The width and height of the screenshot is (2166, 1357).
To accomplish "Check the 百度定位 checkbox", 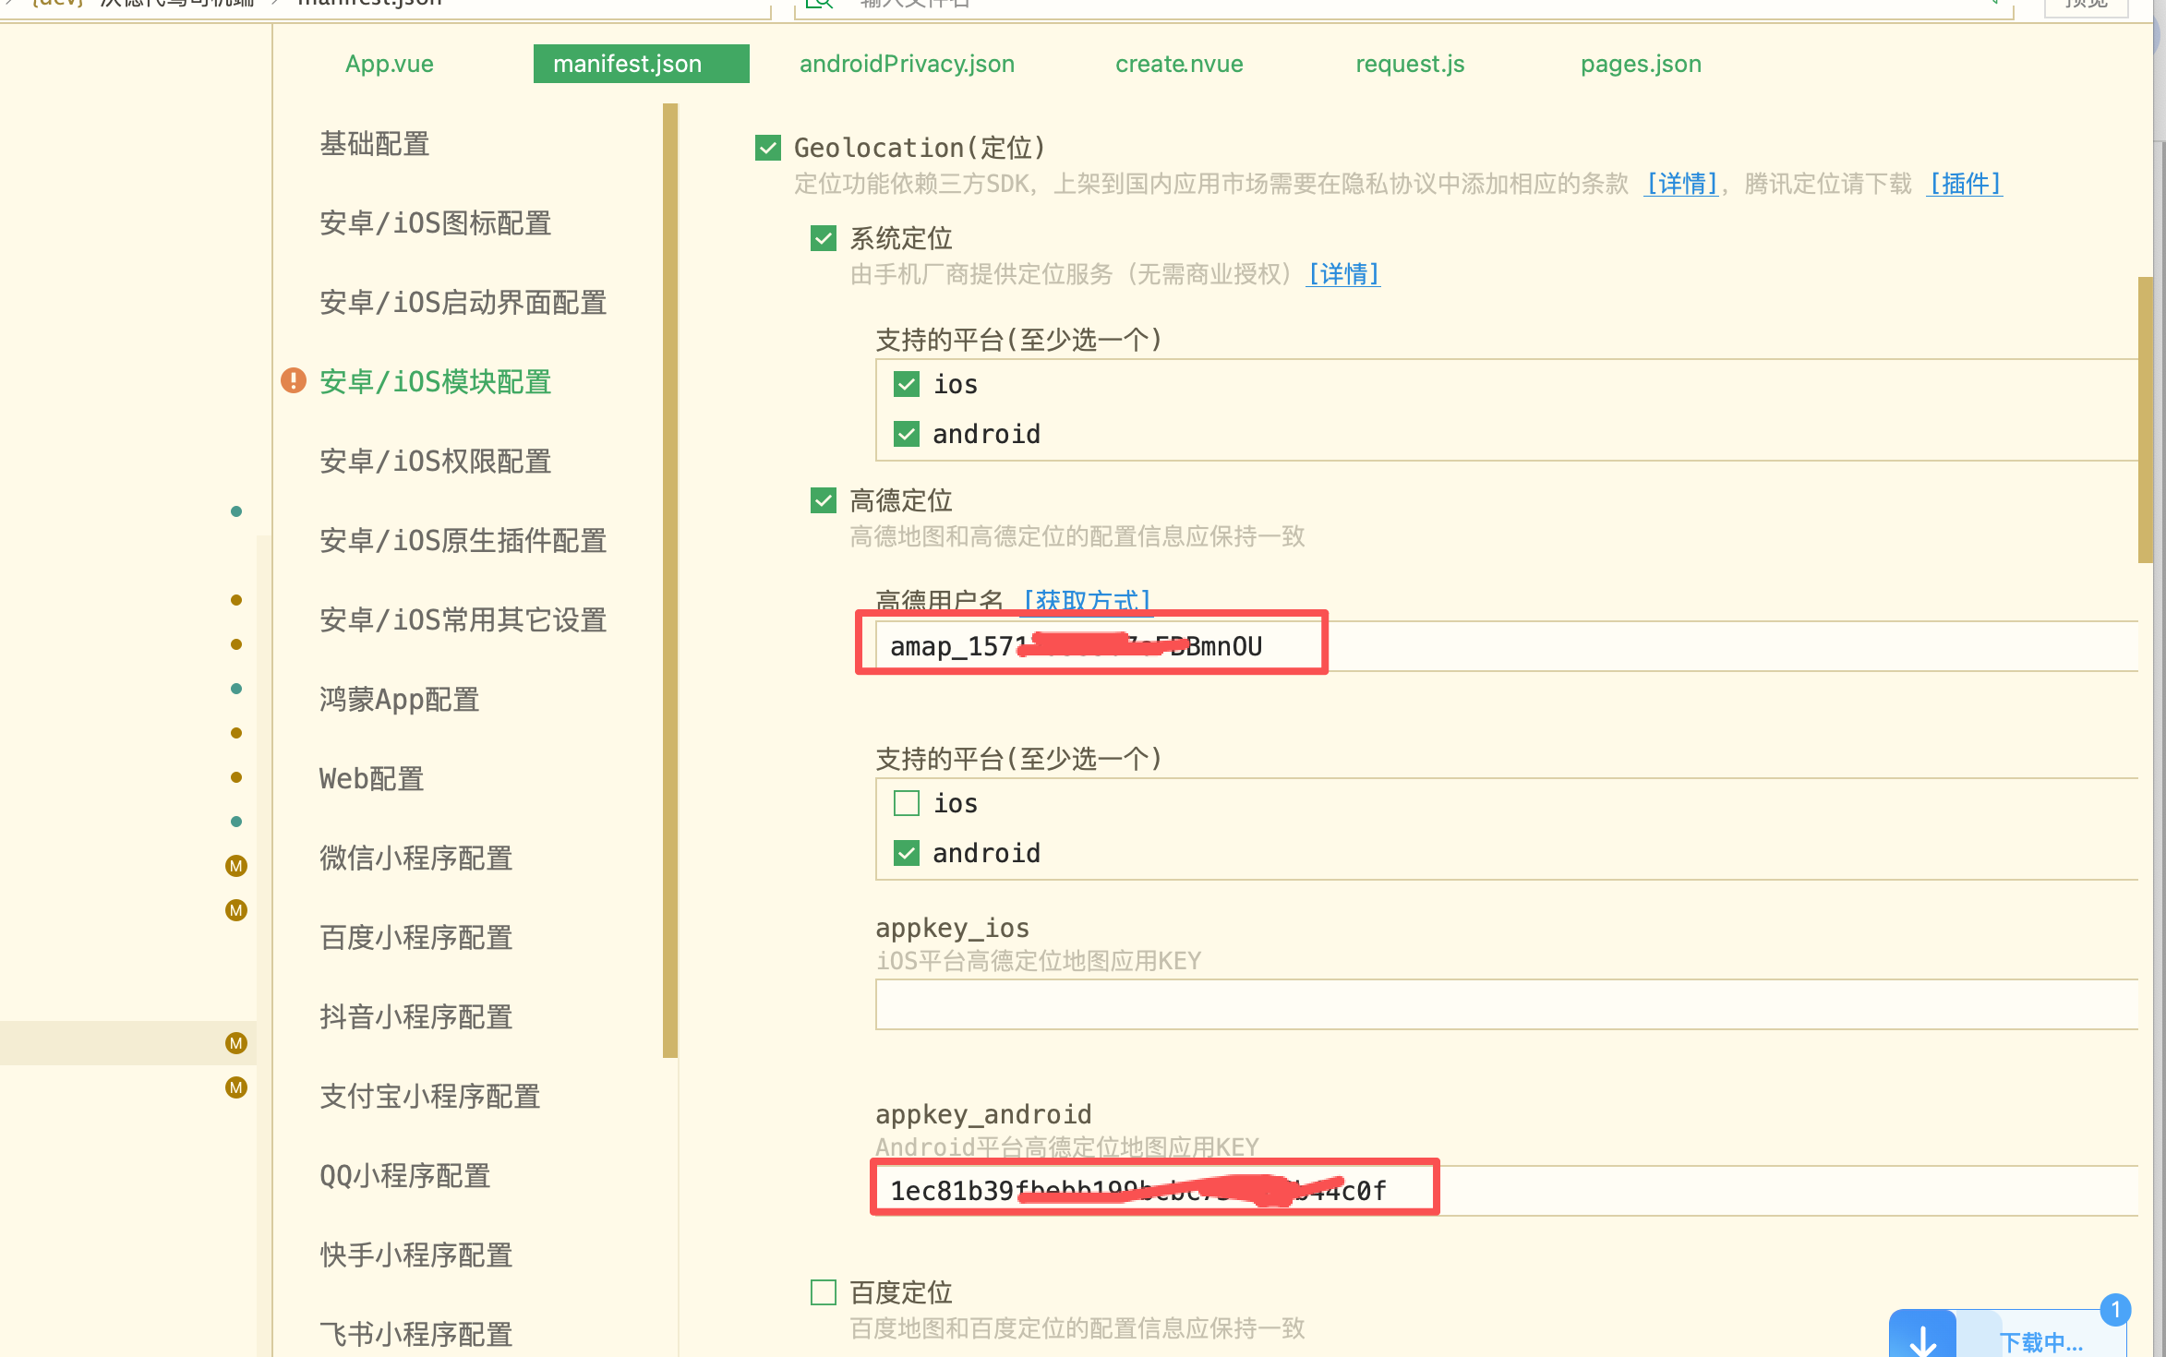I will tap(824, 1291).
